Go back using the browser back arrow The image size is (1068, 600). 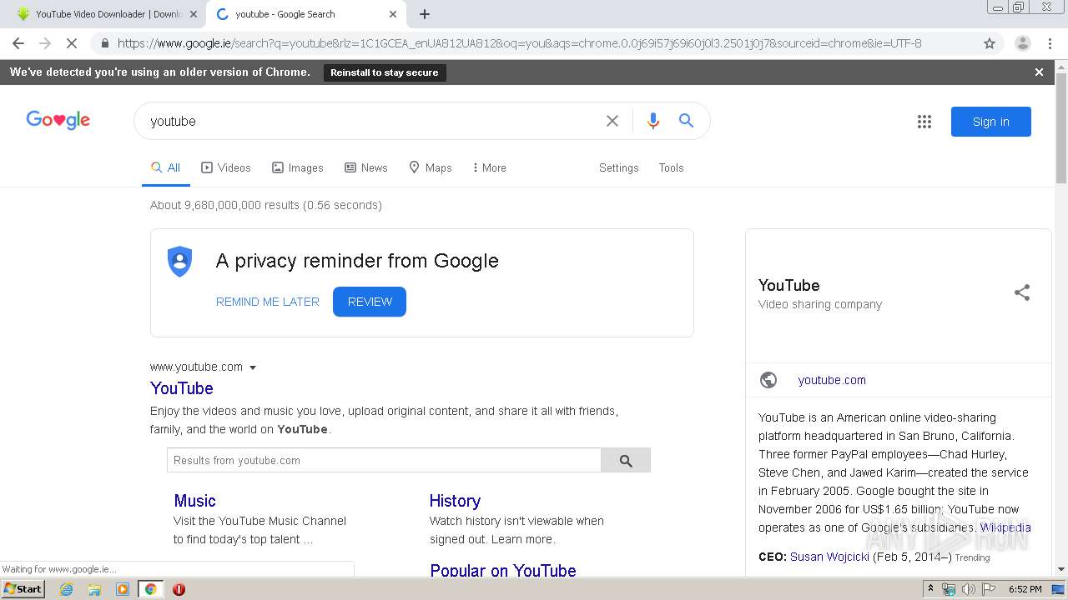[18, 43]
